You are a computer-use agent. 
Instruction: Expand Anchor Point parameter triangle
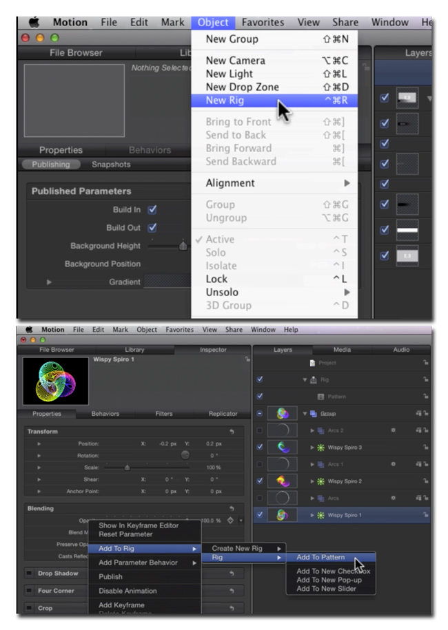pos(39,492)
